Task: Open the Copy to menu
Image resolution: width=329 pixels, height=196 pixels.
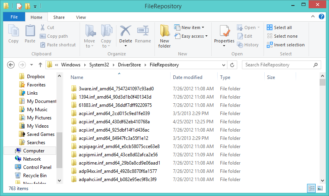Action: coord(106,36)
